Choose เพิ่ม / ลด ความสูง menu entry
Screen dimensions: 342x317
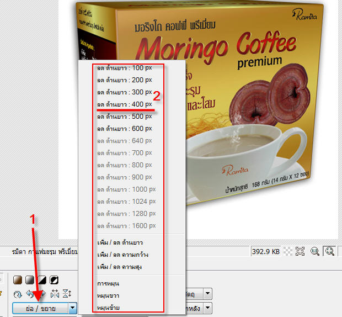pos(119,267)
